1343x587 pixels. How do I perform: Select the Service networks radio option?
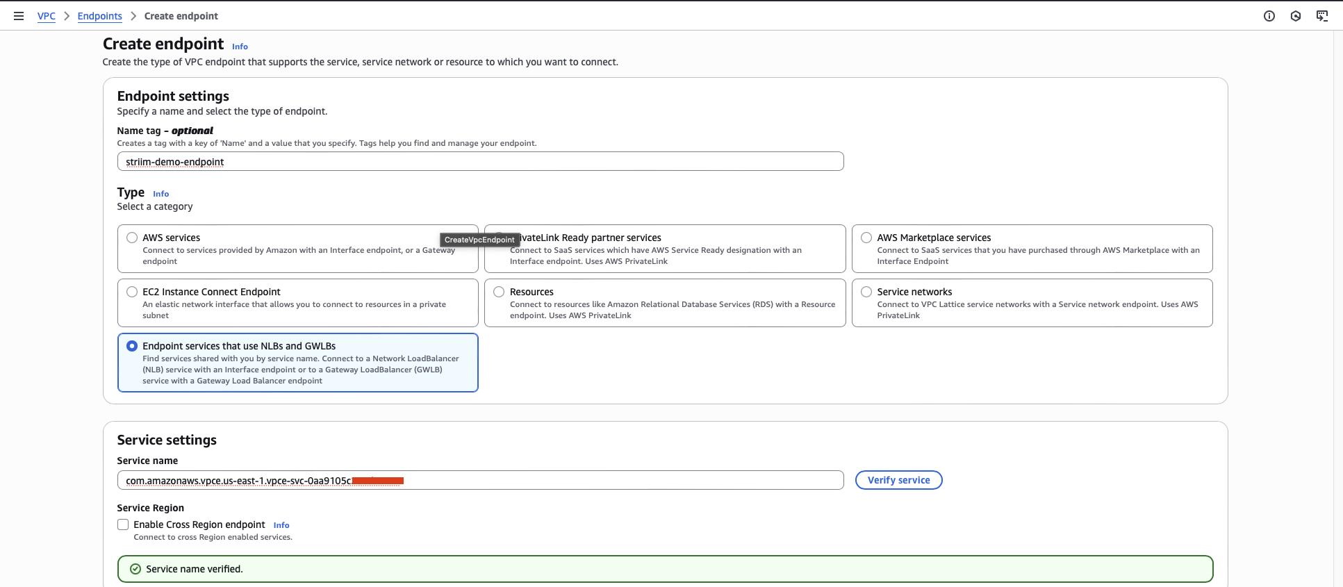click(866, 292)
